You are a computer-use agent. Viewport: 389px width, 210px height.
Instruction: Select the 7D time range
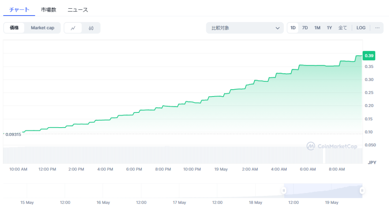[x=305, y=28]
